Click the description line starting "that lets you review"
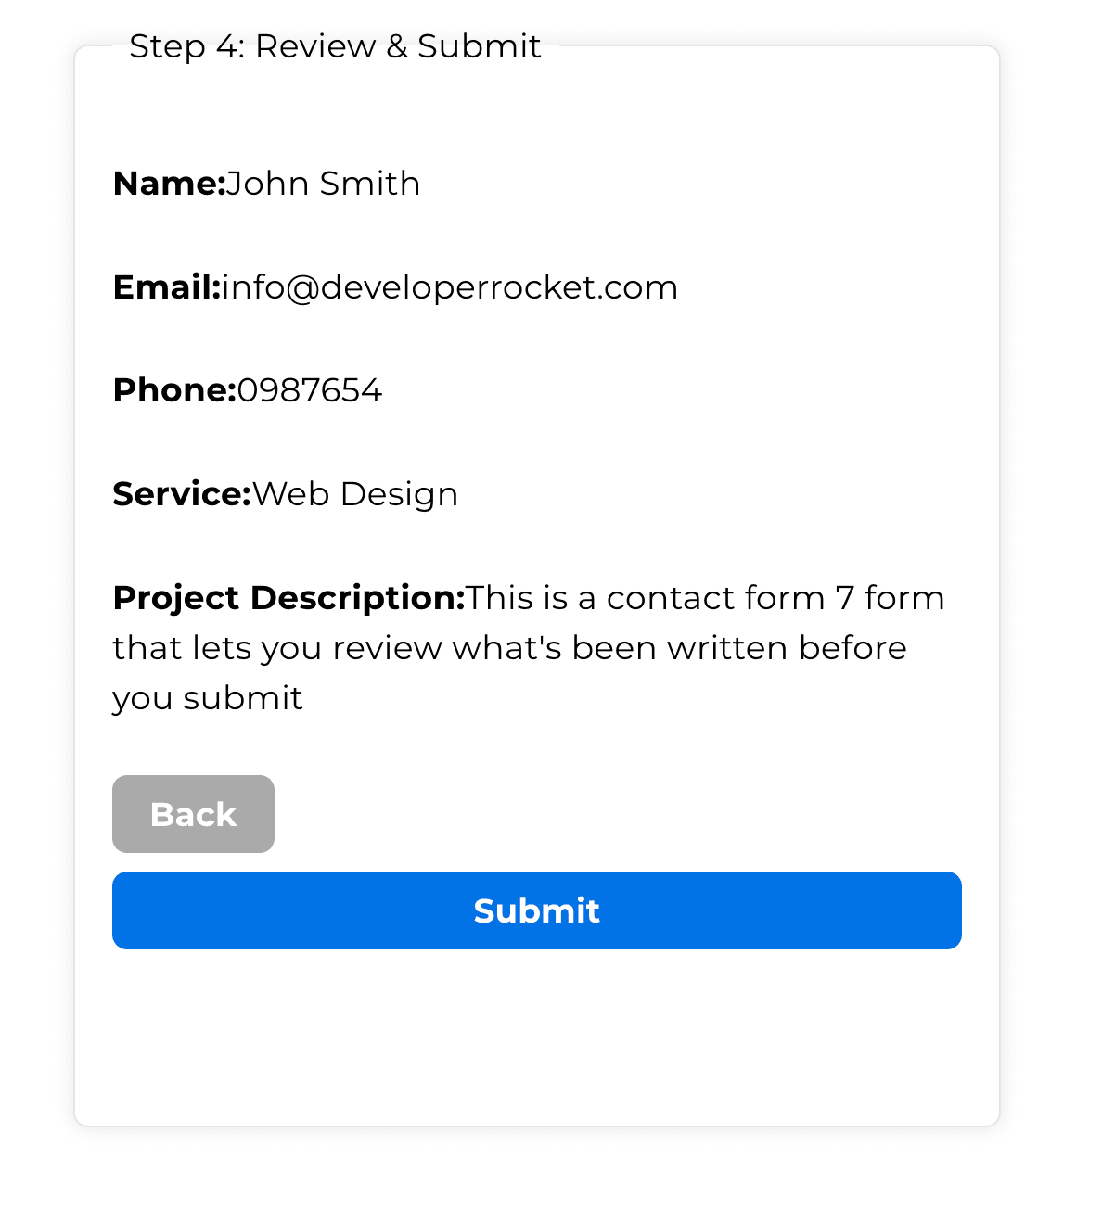Viewport: 1102px width, 1209px height. [509, 648]
